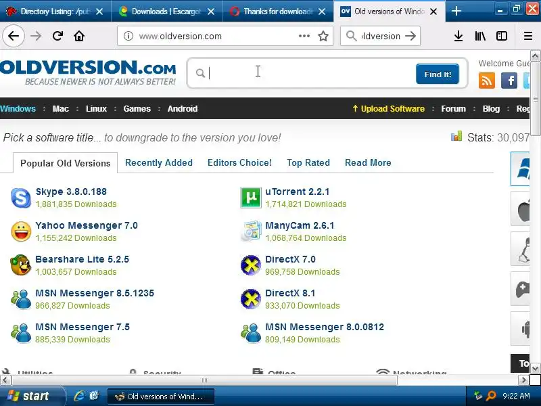This screenshot has height=406, width=541.
Task: Select the game controller sidebar icon
Action: (521, 289)
